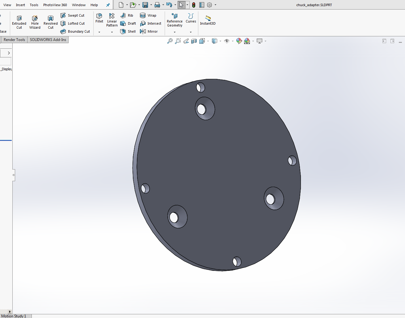This screenshot has width=405, height=318.
Task: Open Reference Geometry tool
Action: point(175,20)
